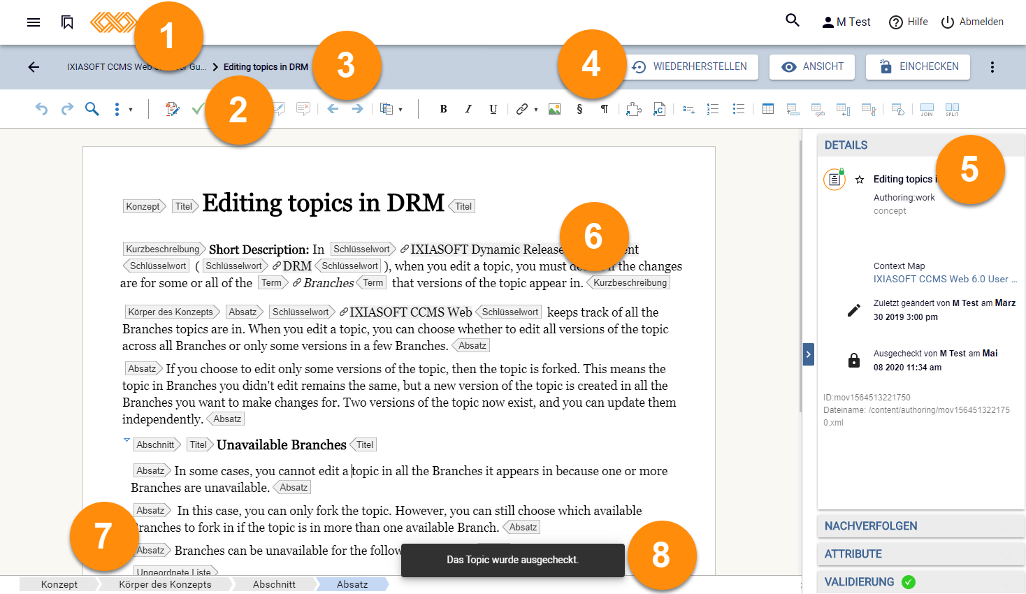1026x594 pixels.
Task: Click breadcrumb Editing topics in DRM
Action: 266,67
